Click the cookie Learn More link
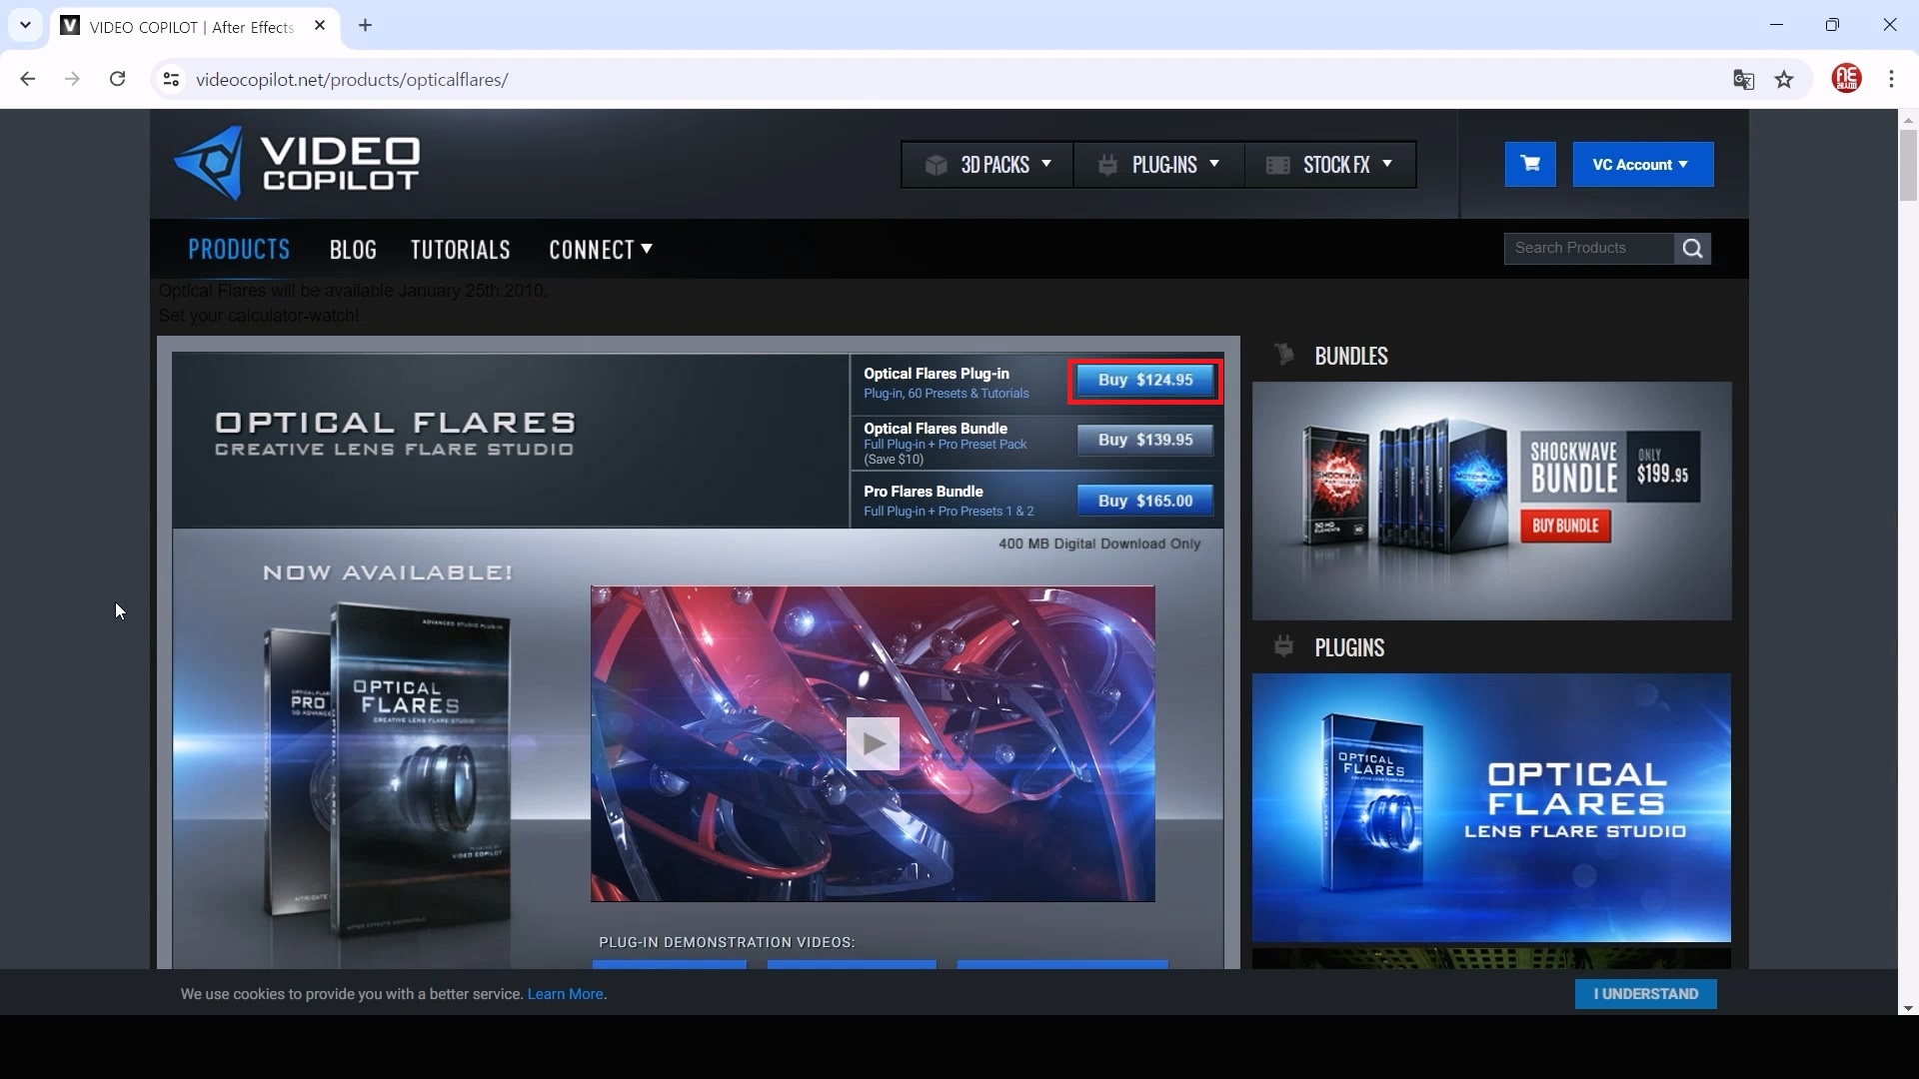Image resolution: width=1919 pixels, height=1079 pixels. click(x=566, y=994)
